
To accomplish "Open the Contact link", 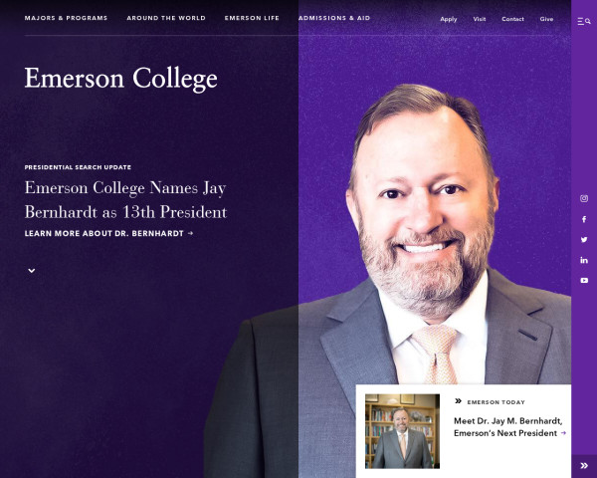I will point(512,19).
